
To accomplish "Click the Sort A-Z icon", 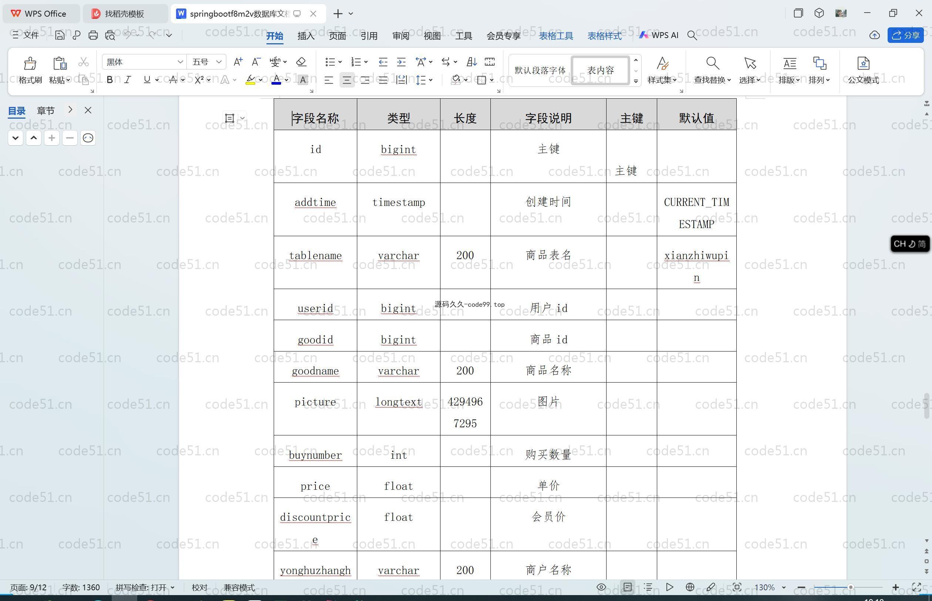I will (471, 62).
